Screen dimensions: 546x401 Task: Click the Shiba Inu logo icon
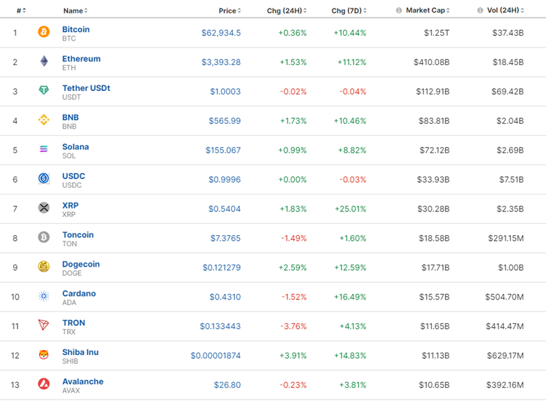coord(43,354)
